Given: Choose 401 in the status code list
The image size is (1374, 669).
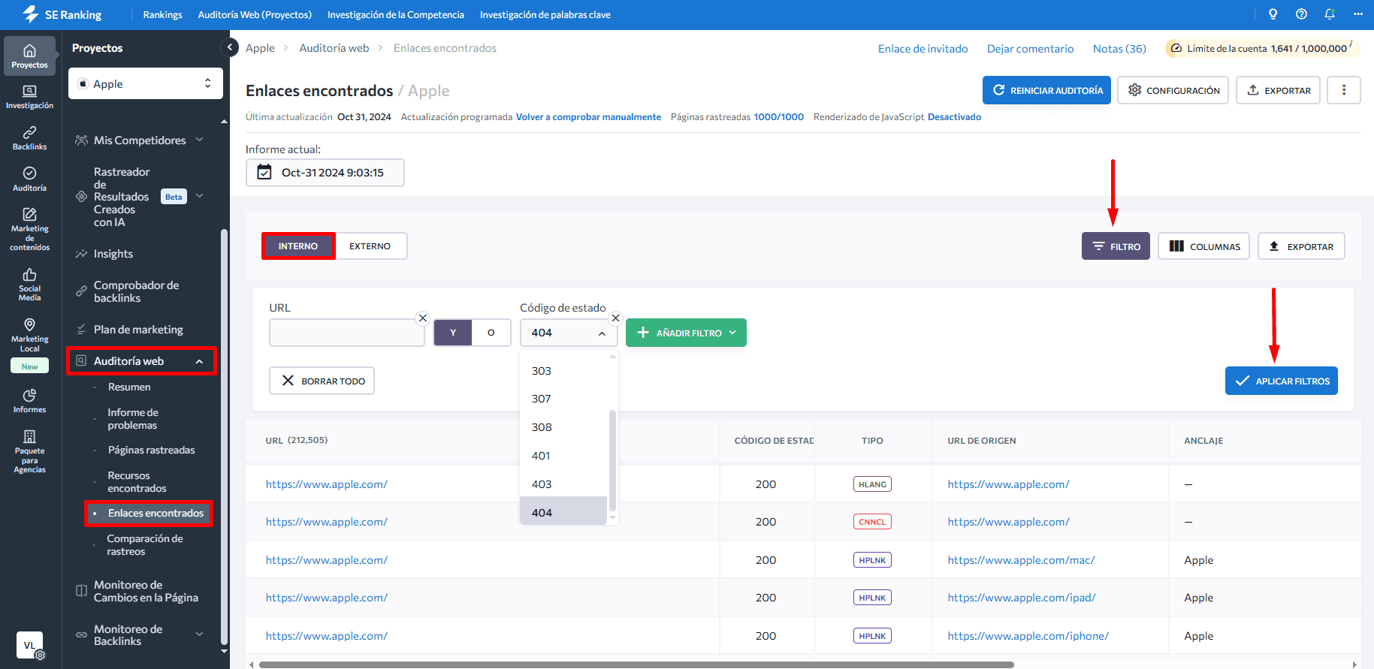Looking at the screenshot, I should click(x=563, y=456).
